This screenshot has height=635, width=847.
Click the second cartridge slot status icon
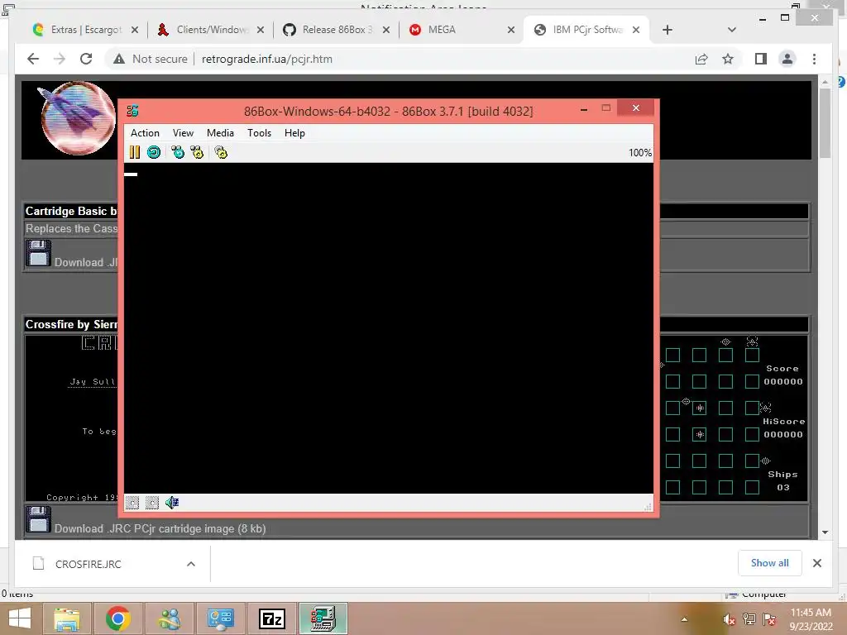(152, 503)
